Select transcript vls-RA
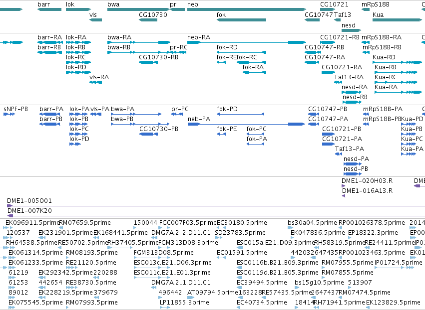425x310 pixels. (99, 77)
